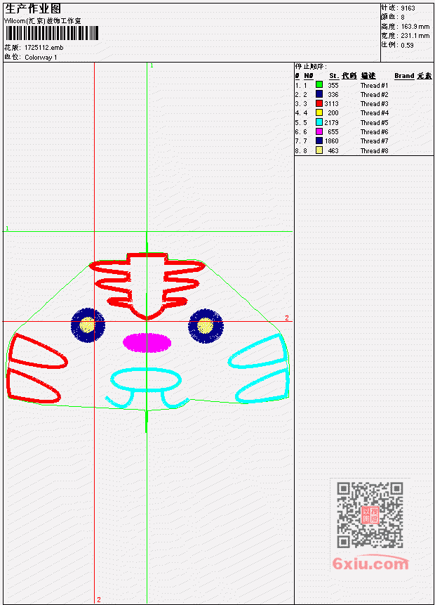Click the upper red stripe on left cheek
The width and height of the screenshot is (435, 605).
coord(37,351)
